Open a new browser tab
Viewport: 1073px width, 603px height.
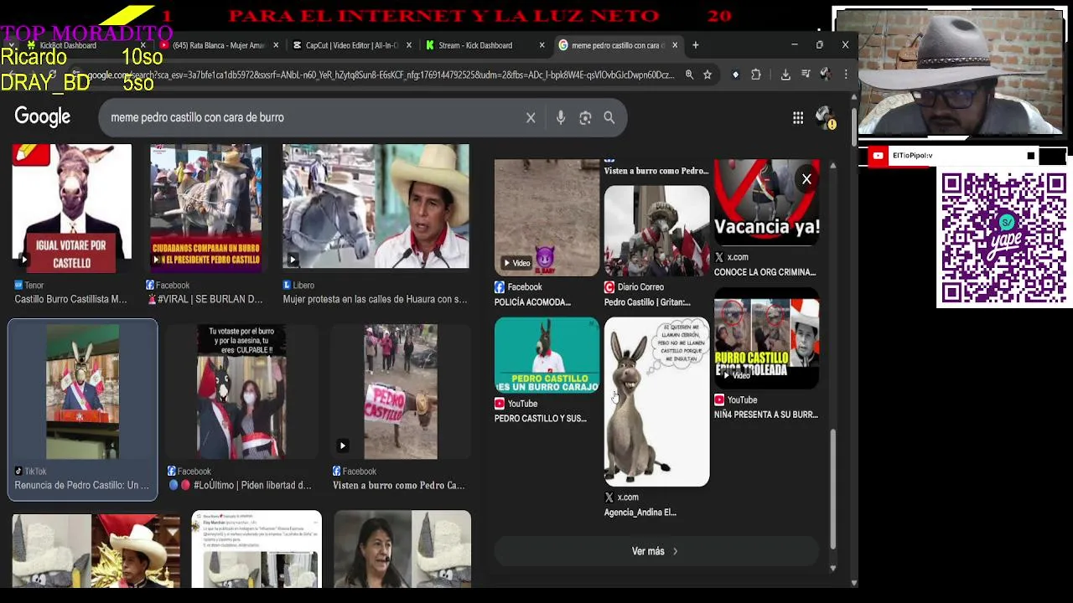point(695,45)
